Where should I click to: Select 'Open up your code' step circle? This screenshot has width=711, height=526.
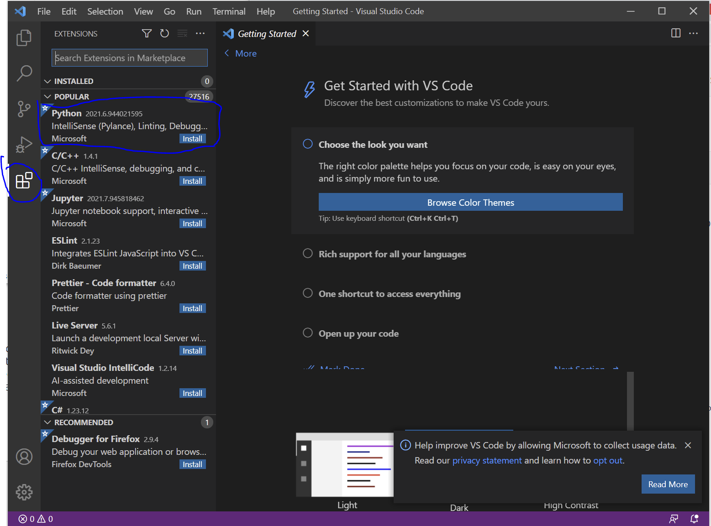tap(308, 333)
